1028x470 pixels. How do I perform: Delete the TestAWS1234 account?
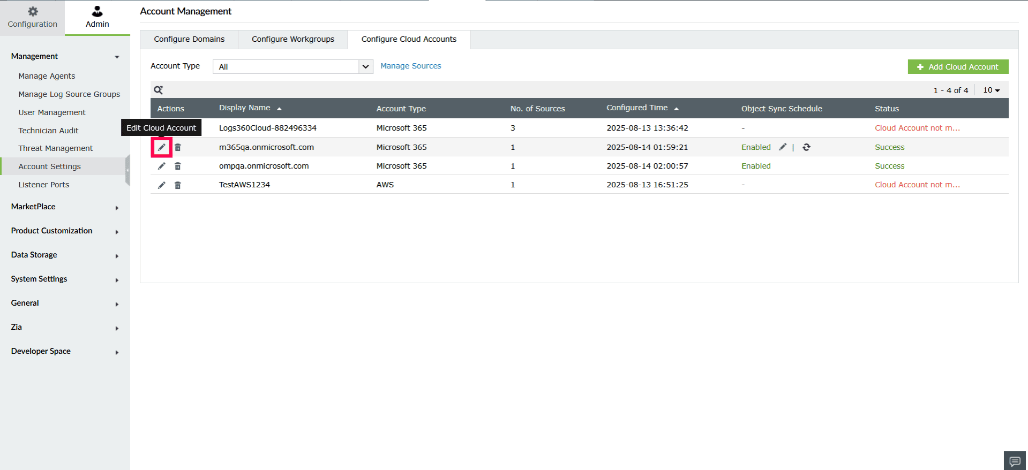coord(178,185)
